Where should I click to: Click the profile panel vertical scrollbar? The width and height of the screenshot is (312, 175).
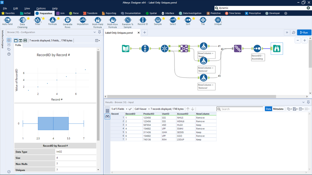(x=98, y=96)
